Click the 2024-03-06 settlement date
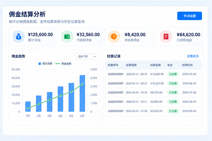212x141 pixels. click(189, 111)
